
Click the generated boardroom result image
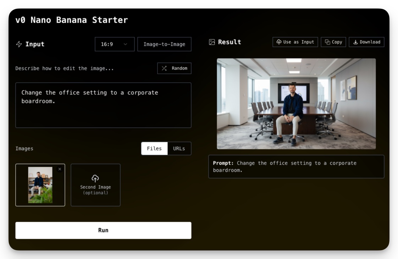click(296, 104)
